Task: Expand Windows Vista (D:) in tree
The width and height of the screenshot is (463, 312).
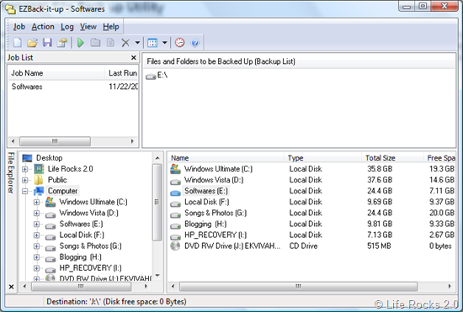Action: pos(36,214)
